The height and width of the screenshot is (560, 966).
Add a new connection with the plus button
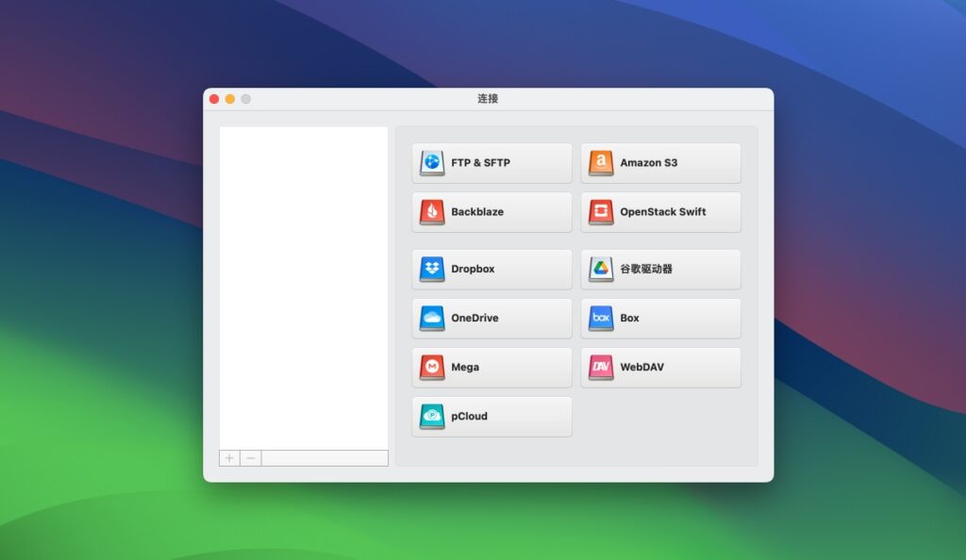[x=229, y=457]
